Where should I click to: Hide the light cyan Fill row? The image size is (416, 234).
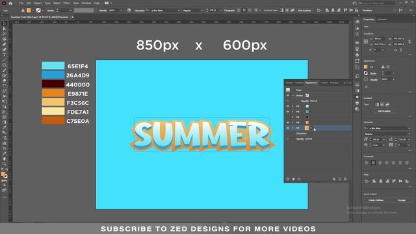pyautogui.click(x=288, y=106)
